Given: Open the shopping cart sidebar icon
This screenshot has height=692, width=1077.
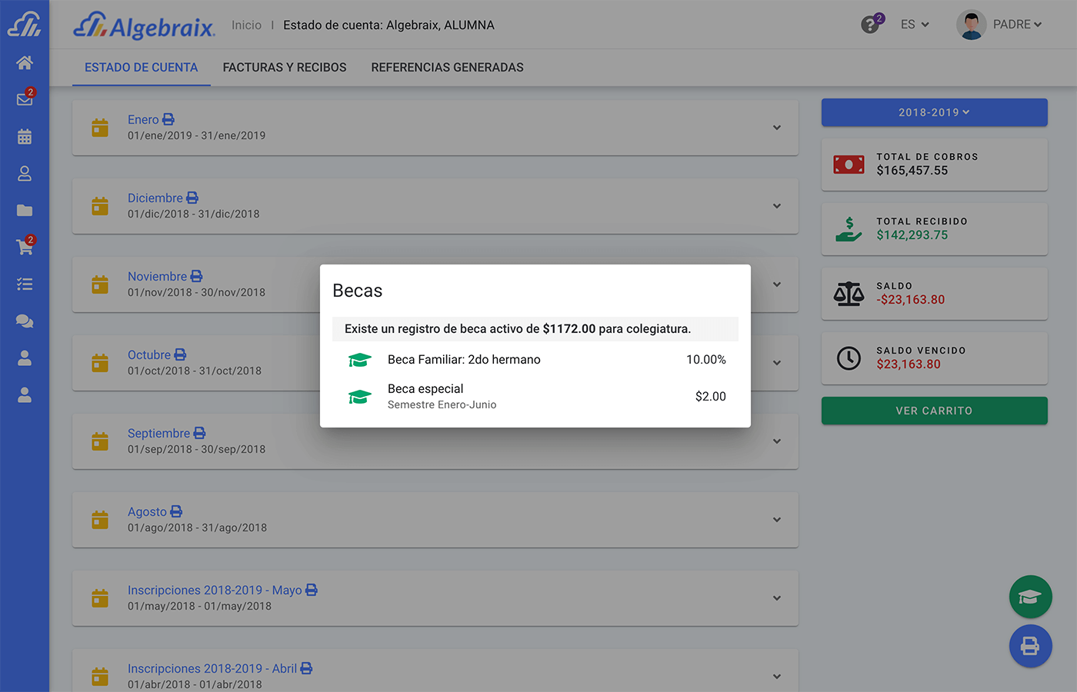Looking at the screenshot, I should point(25,247).
